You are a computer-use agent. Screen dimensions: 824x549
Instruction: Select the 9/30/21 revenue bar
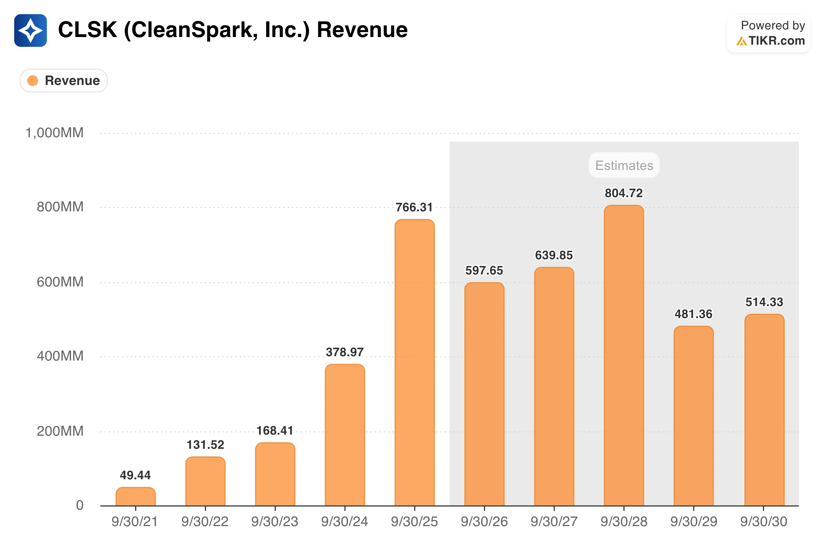(136, 496)
